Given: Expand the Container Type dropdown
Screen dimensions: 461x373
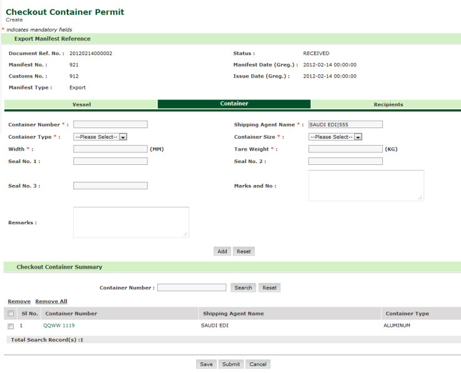Looking at the screenshot, I should tap(100, 137).
